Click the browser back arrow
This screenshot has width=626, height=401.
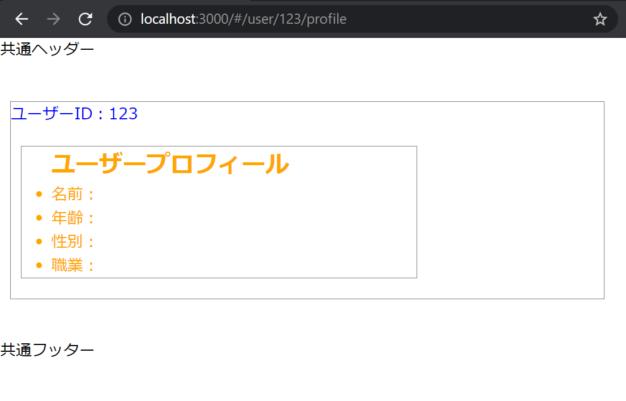[x=22, y=19]
